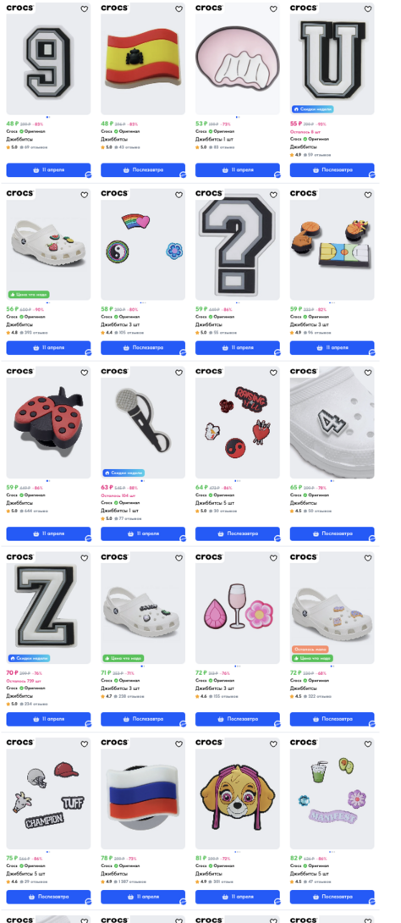Tap the heart on the letter U charm
The width and height of the screenshot is (401, 923).
pos(368,8)
